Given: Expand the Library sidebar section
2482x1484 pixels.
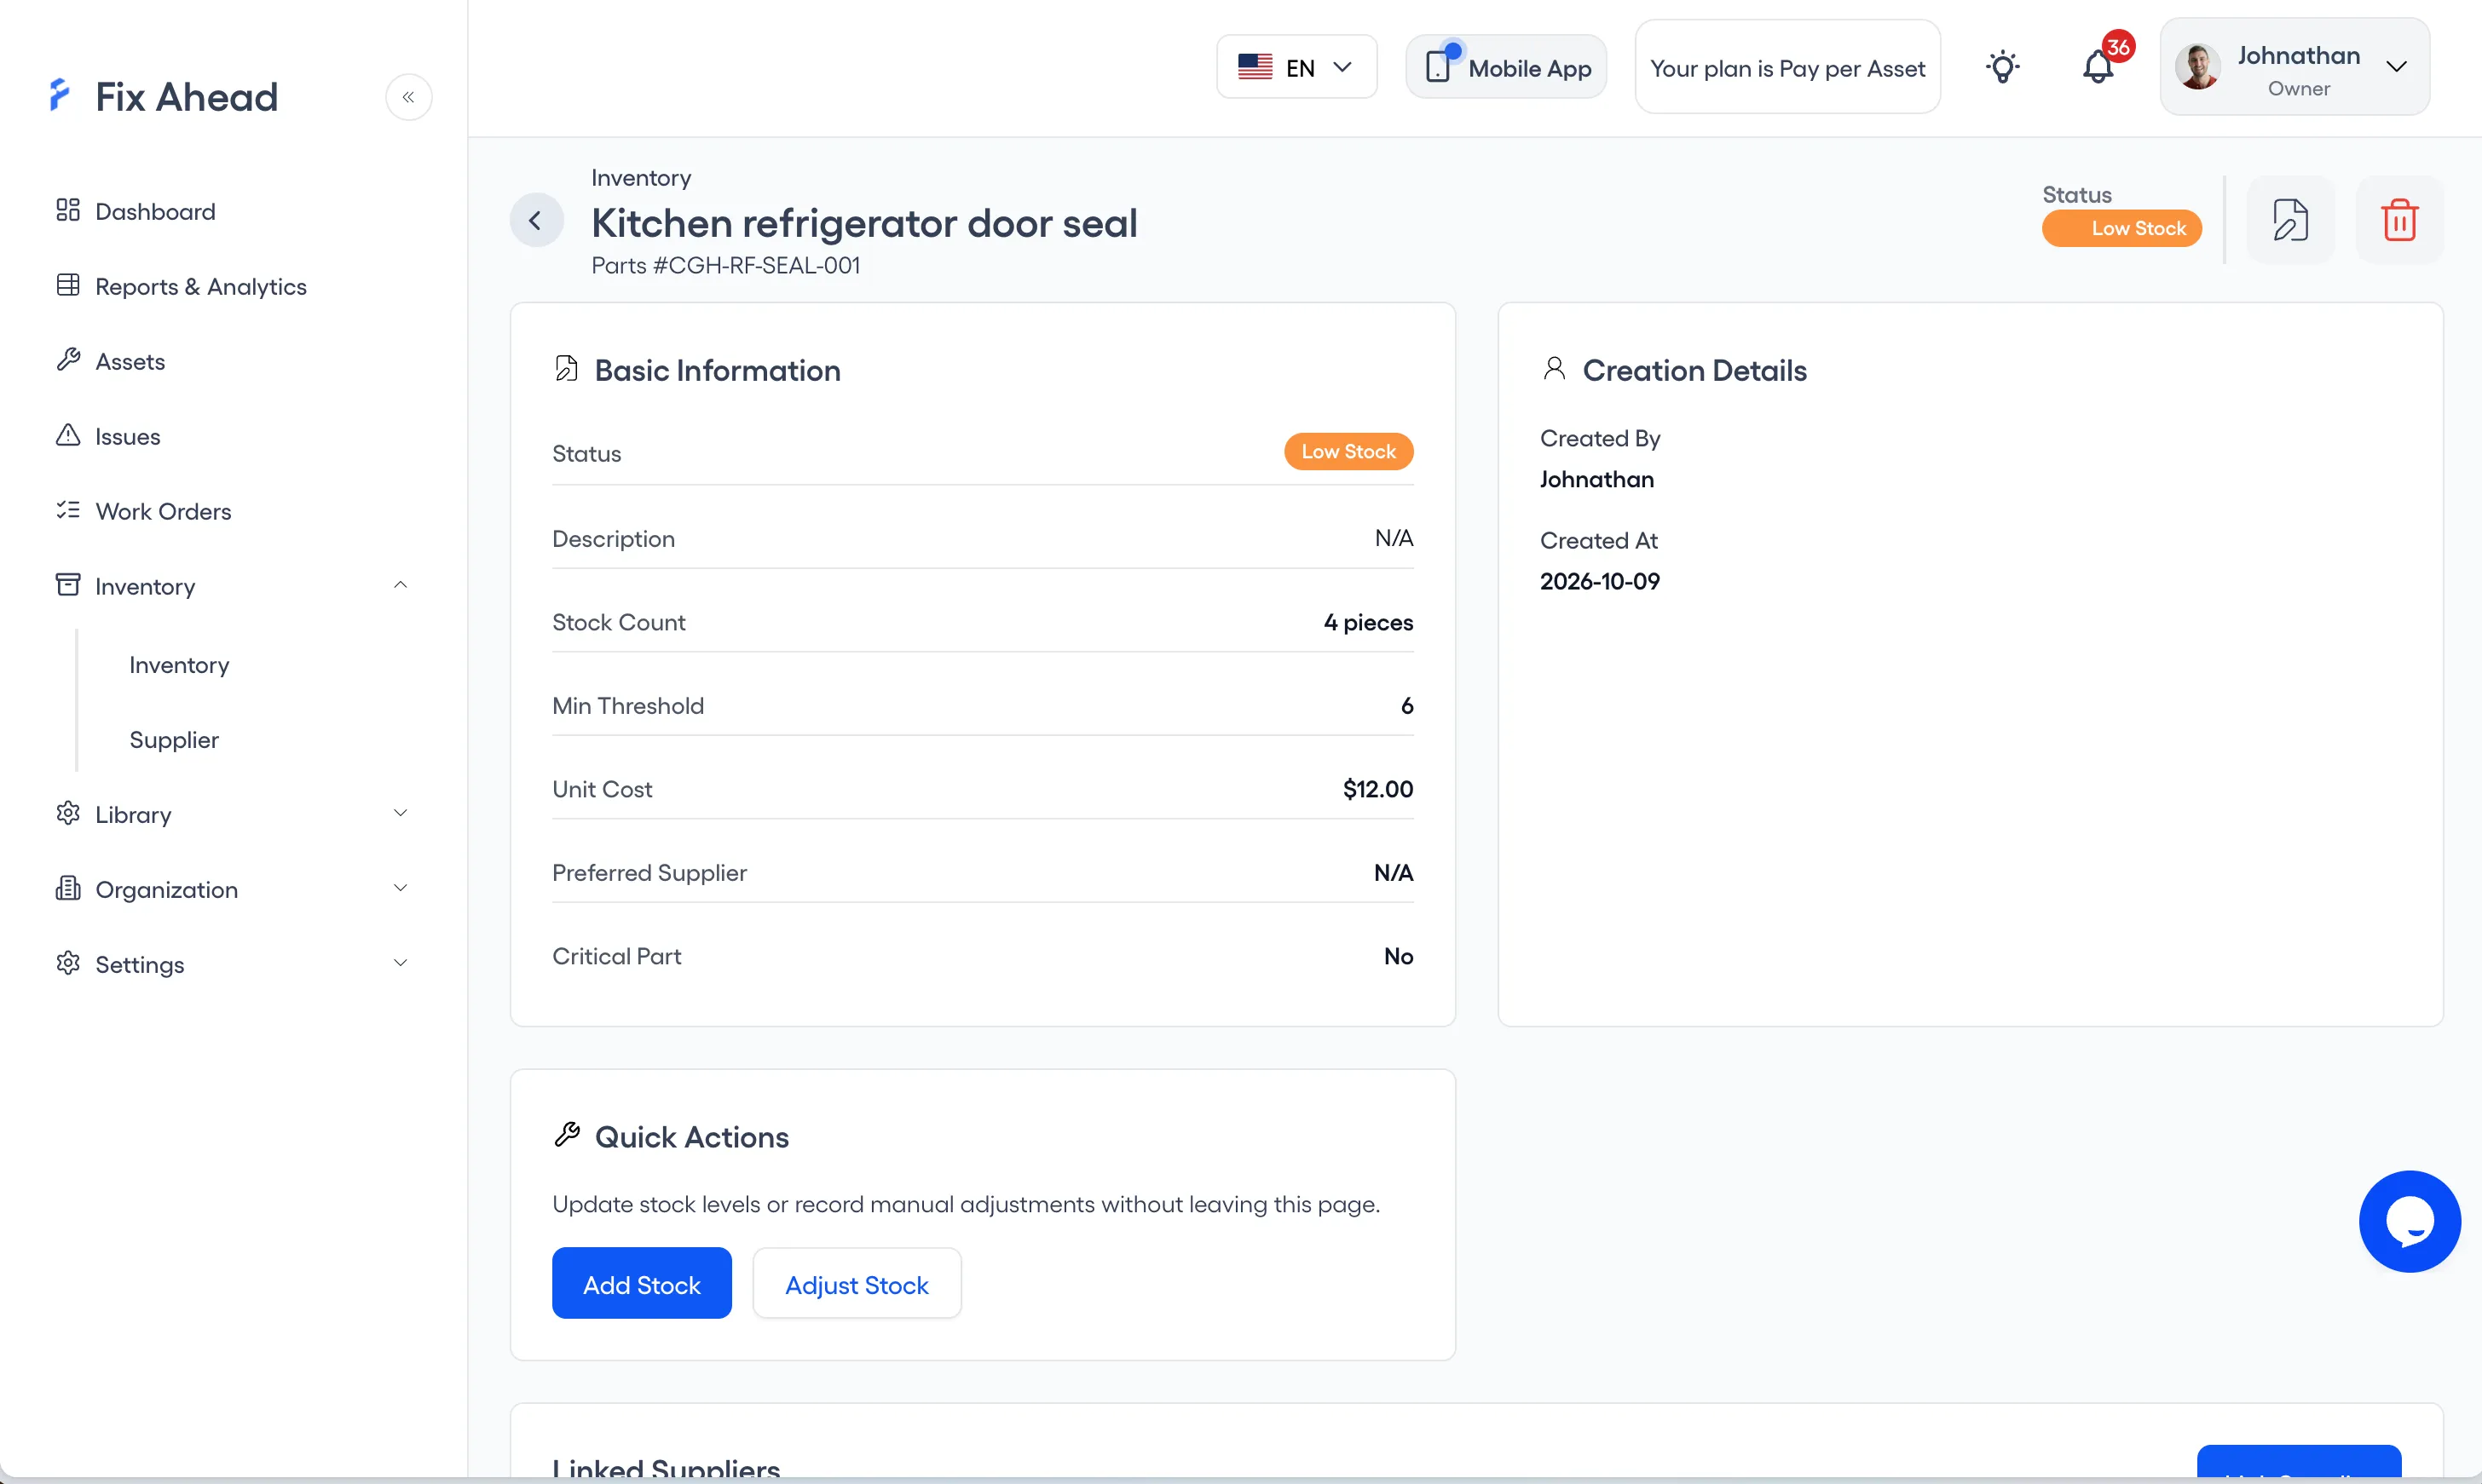Looking at the screenshot, I should click(400, 813).
